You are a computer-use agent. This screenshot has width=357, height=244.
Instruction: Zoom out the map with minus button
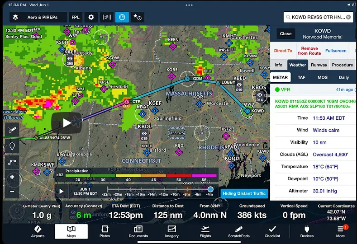point(12,191)
